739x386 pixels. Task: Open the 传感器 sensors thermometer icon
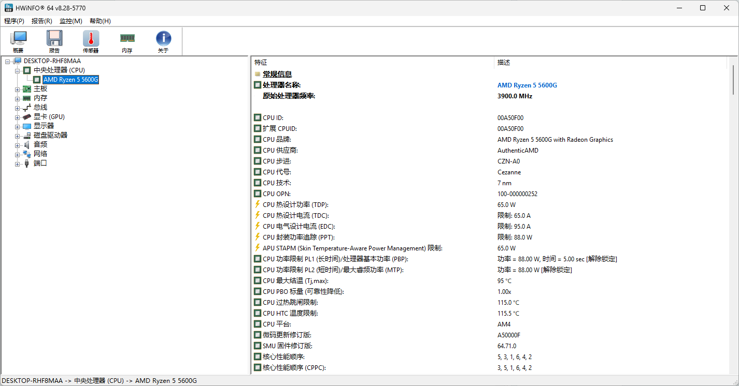tap(91, 38)
